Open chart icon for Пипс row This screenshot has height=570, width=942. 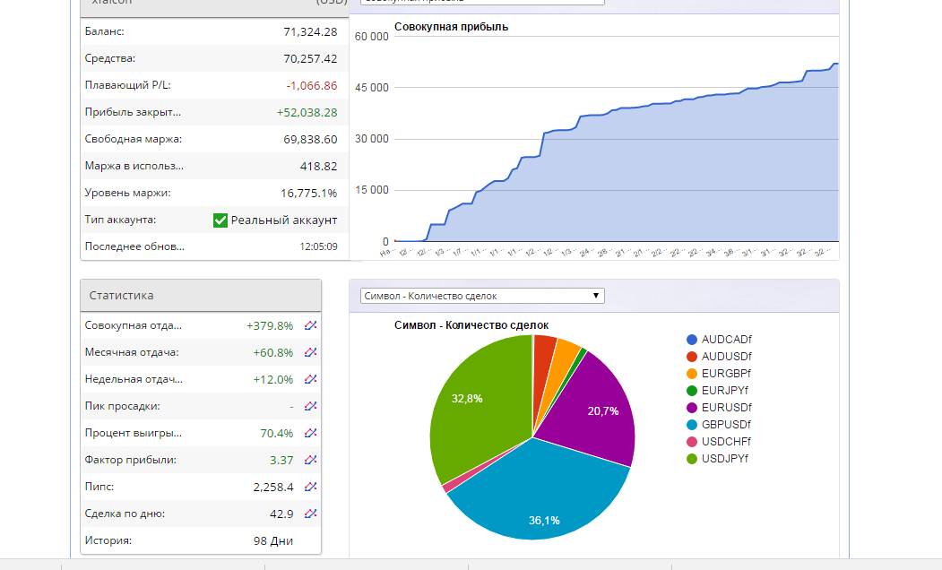310,488
